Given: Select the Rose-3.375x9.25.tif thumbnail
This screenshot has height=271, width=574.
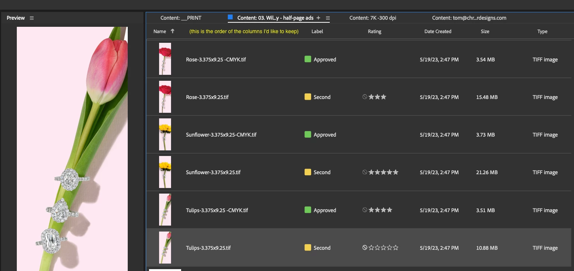Looking at the screenshot, I should [x=165, y=97].
